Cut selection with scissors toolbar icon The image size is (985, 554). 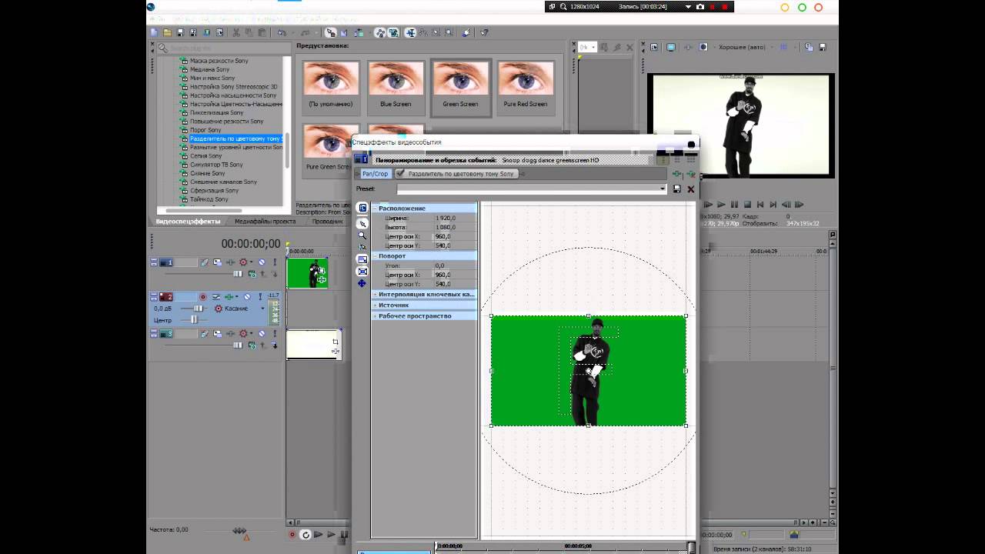[236, 33]
